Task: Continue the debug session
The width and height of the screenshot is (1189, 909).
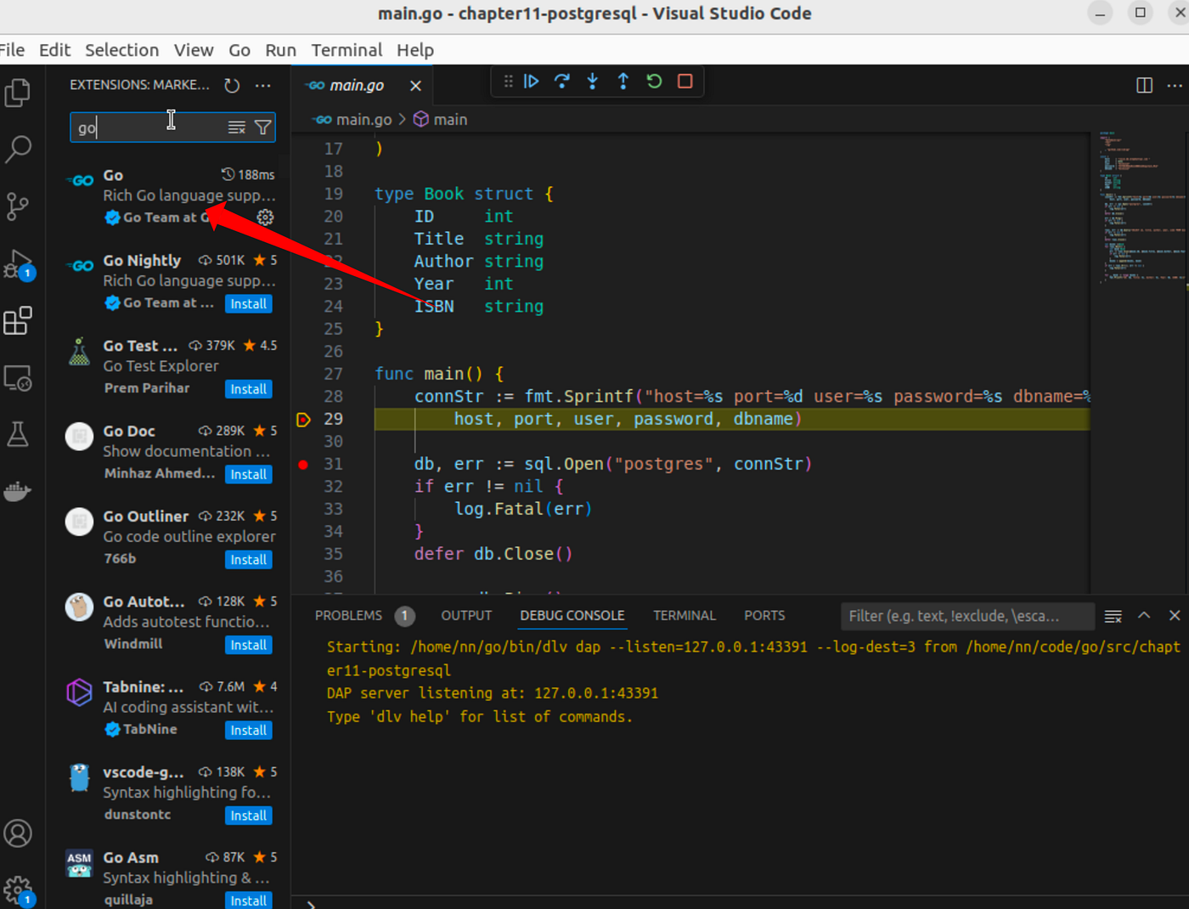Action: point(532,82)
